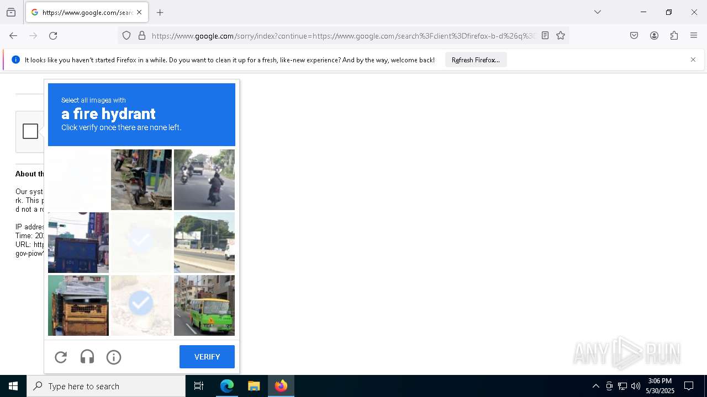707x397 pixels.
Task: Click the taskbar search box
Action: point(106,386)
